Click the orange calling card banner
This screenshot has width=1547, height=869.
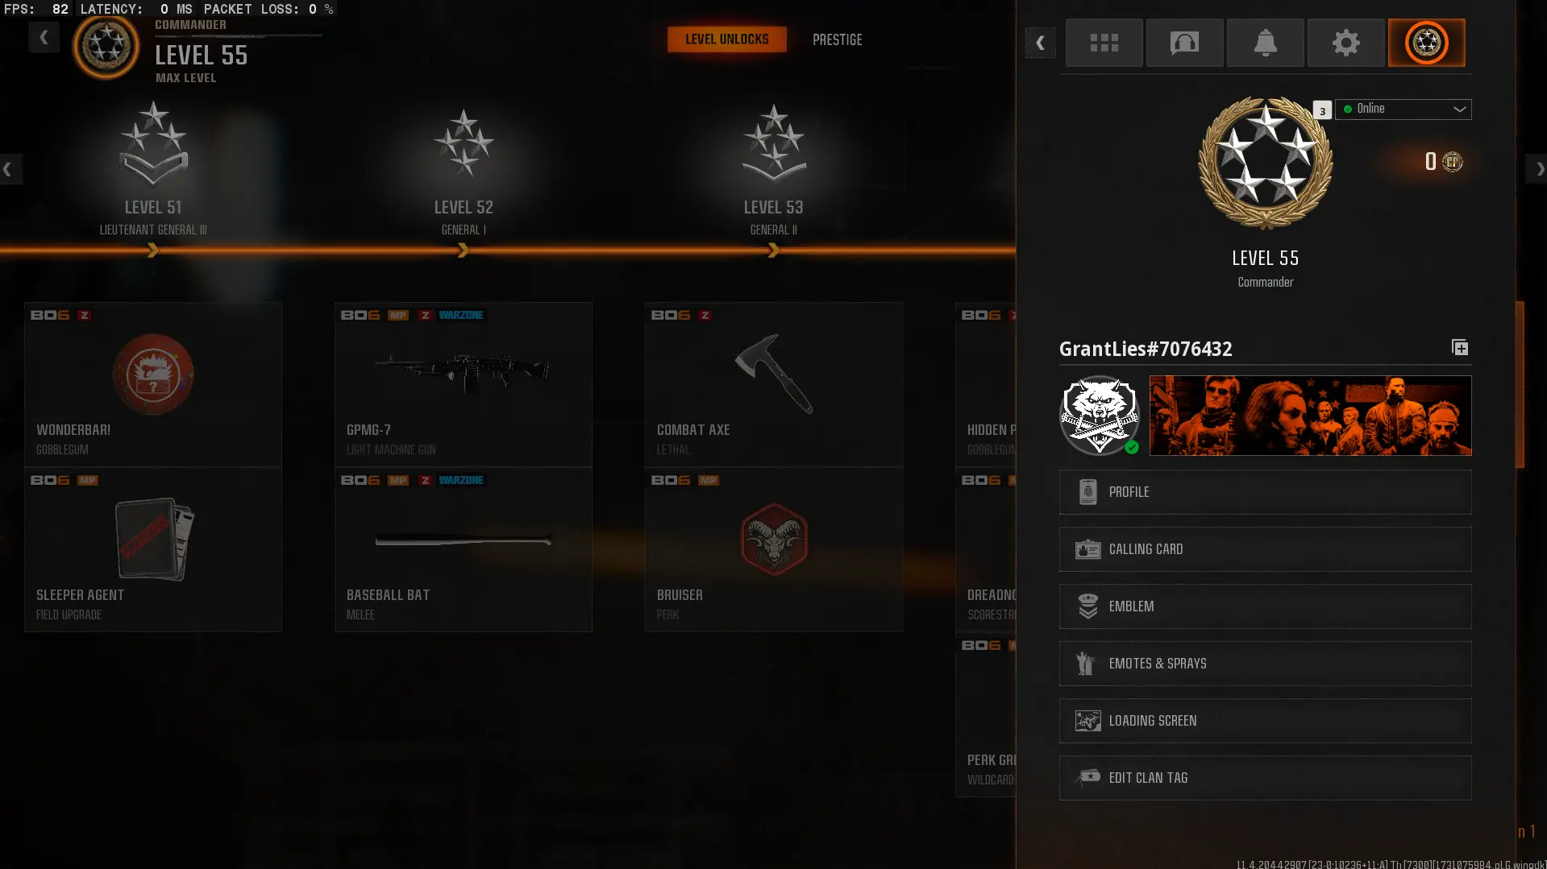click(x=1310, y=416)
